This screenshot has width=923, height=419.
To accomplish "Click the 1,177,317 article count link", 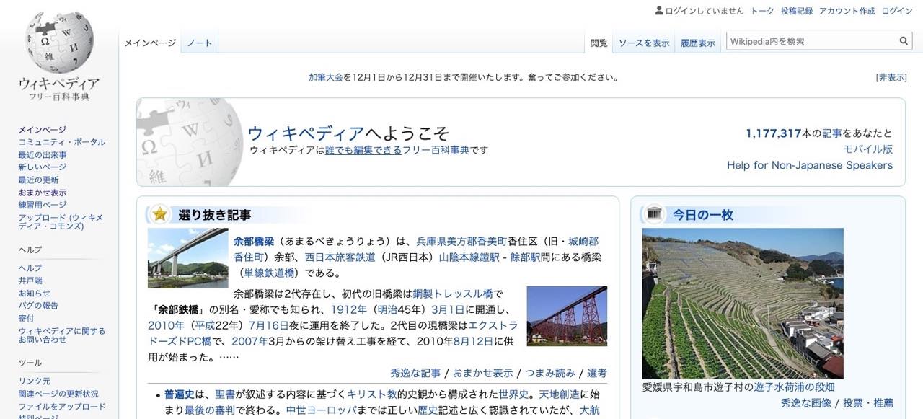I will (x=774, y=133).
